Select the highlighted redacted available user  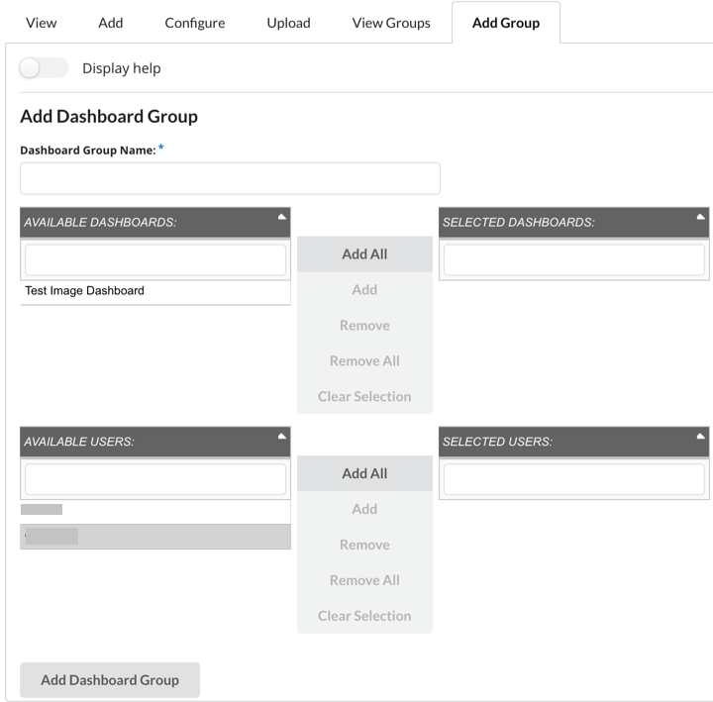[155, 537]
